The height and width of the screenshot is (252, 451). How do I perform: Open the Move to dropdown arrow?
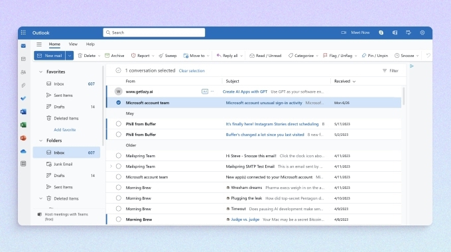pos(208,56)
